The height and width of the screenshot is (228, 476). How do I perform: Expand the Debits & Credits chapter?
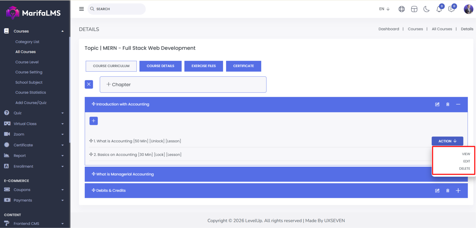click(x=458, y=191)
